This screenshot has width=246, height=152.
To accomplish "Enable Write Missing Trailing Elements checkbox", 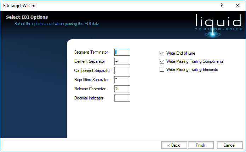I will [x=162, y=69].
